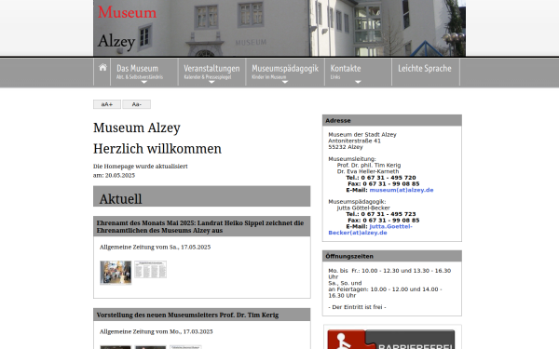
Task: Click the Aktuell section heading
Action: pyautogui.click(x=120, y=199)
